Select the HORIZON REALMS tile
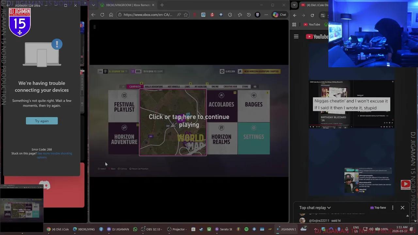Viewport: 418px width, 235px height. [x=221, y=138]
